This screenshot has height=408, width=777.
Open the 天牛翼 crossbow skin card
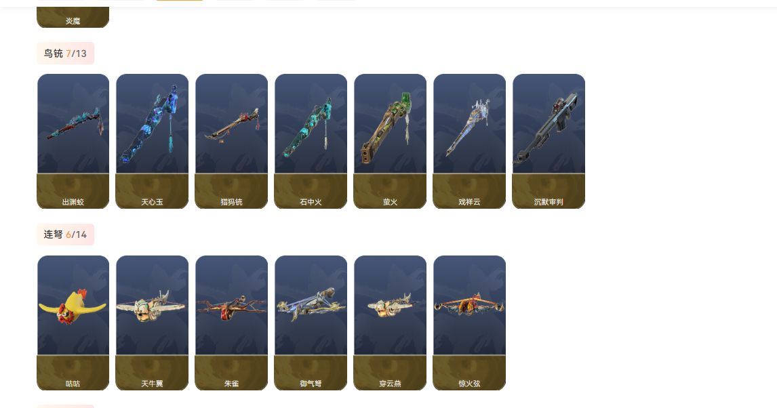(x=152, y=323)
